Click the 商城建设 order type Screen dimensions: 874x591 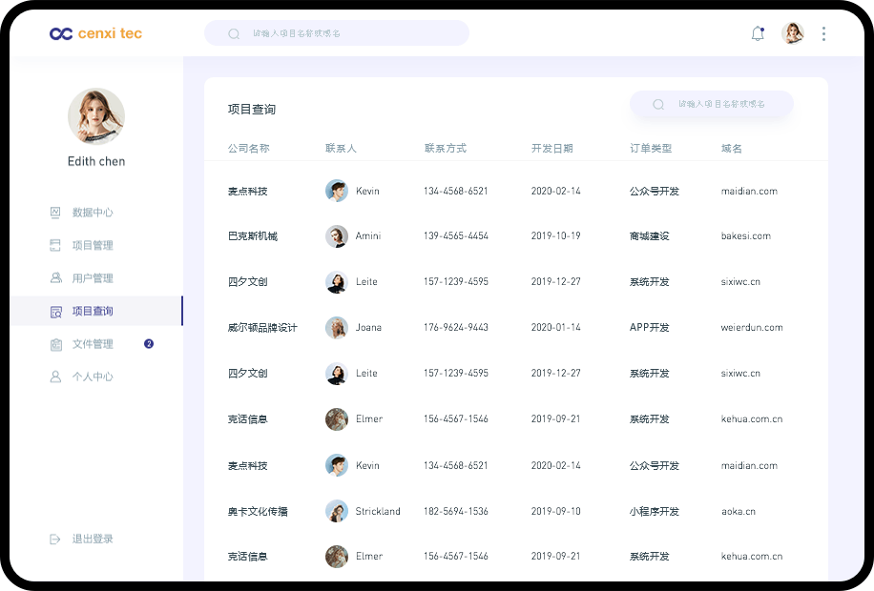point(650,236)
